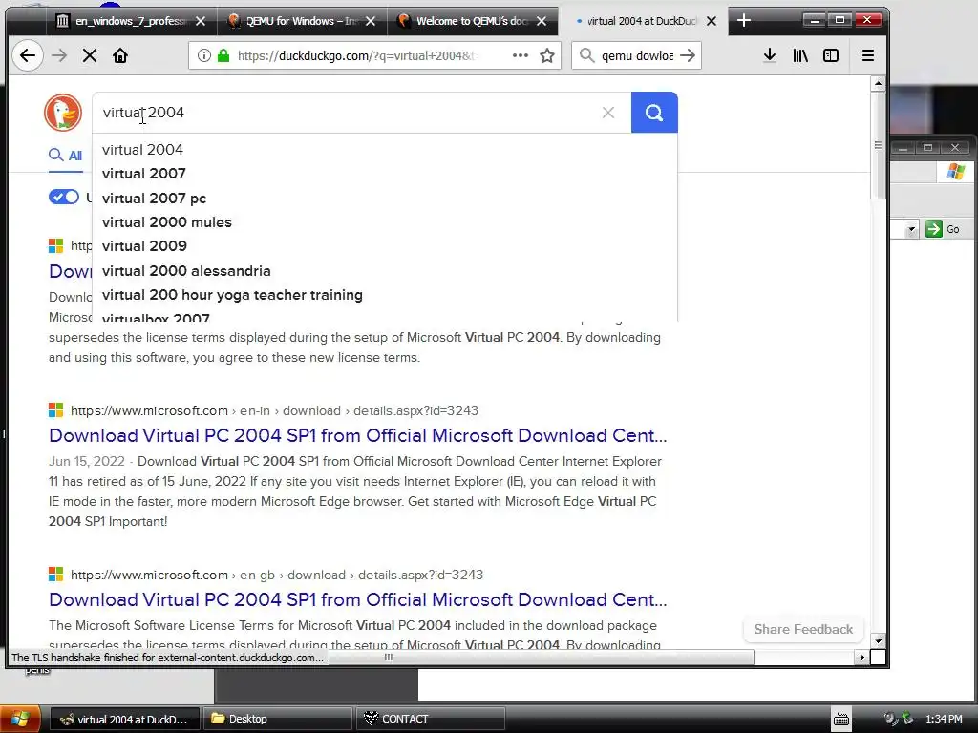This screenshot has height=733, width=978.
Task: Toggle the sidebar view
Action: (831, 55)
